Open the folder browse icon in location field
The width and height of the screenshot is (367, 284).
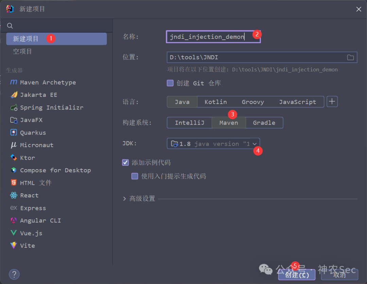350,57
